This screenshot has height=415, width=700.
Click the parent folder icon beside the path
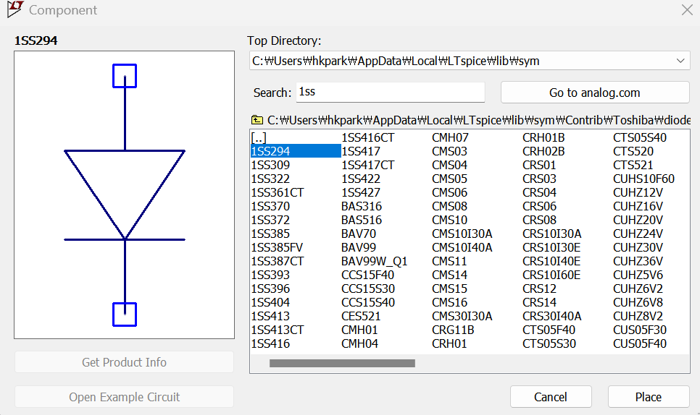coord(257,120)
